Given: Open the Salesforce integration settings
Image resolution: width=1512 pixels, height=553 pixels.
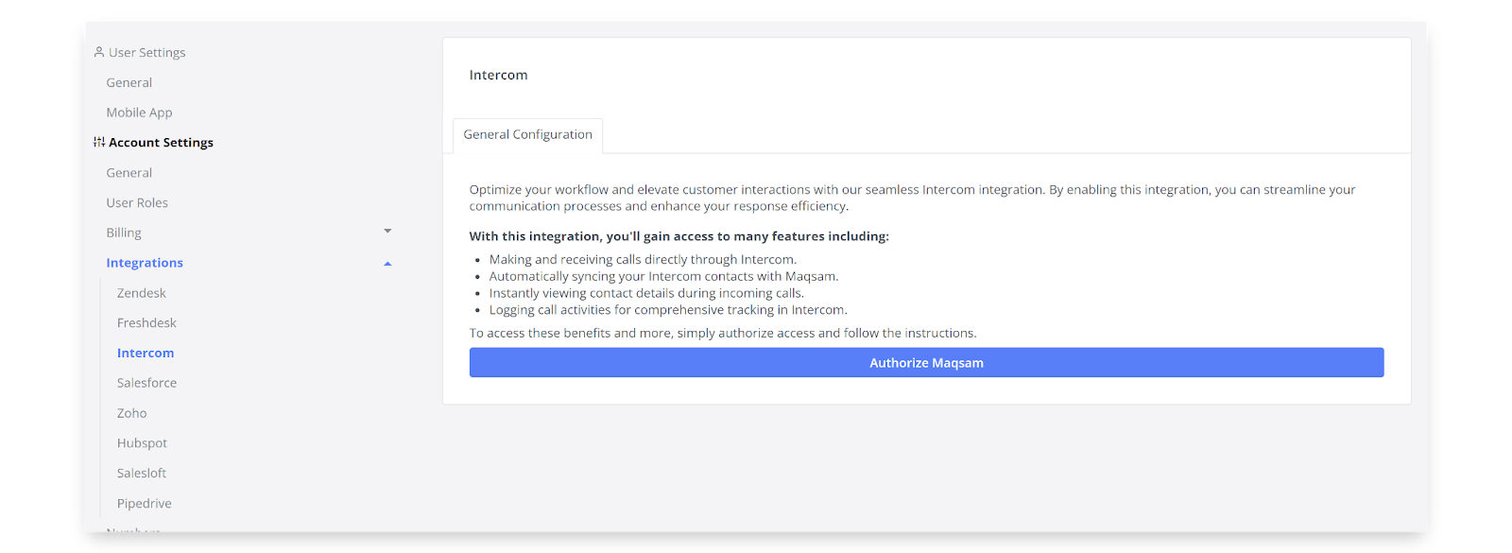Looking at the screenshot, I should pyautogui.click(x=146, y=383).
